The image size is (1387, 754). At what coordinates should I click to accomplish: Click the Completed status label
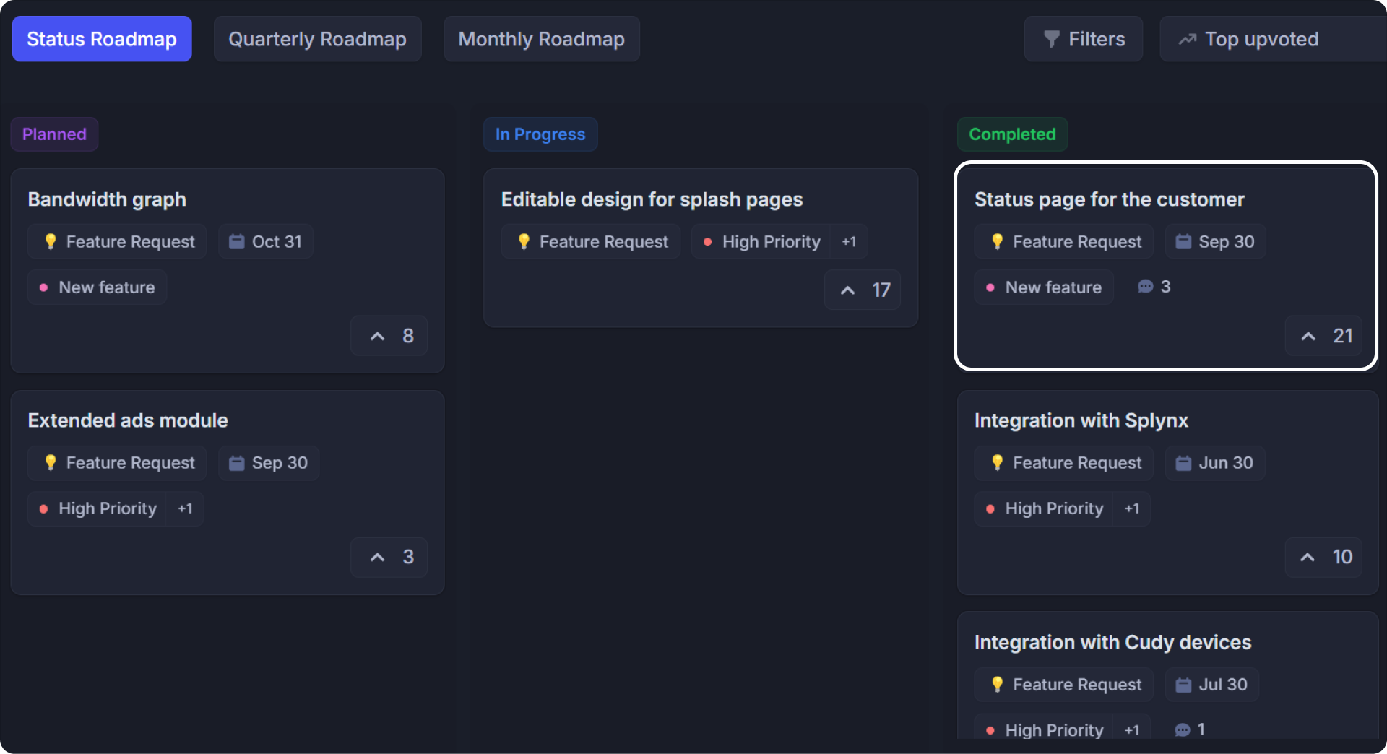click(1011, 134)
